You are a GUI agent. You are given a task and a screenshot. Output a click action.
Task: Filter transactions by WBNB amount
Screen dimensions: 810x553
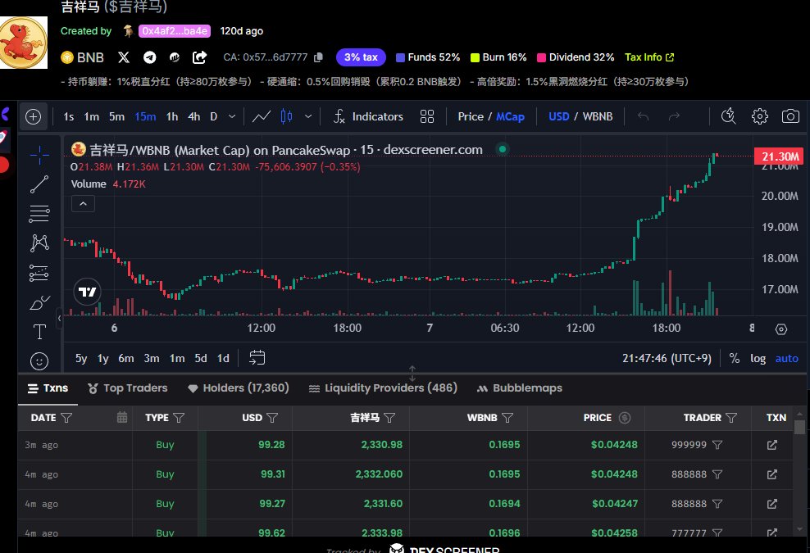pyautogui.click(x=507, y=418)
